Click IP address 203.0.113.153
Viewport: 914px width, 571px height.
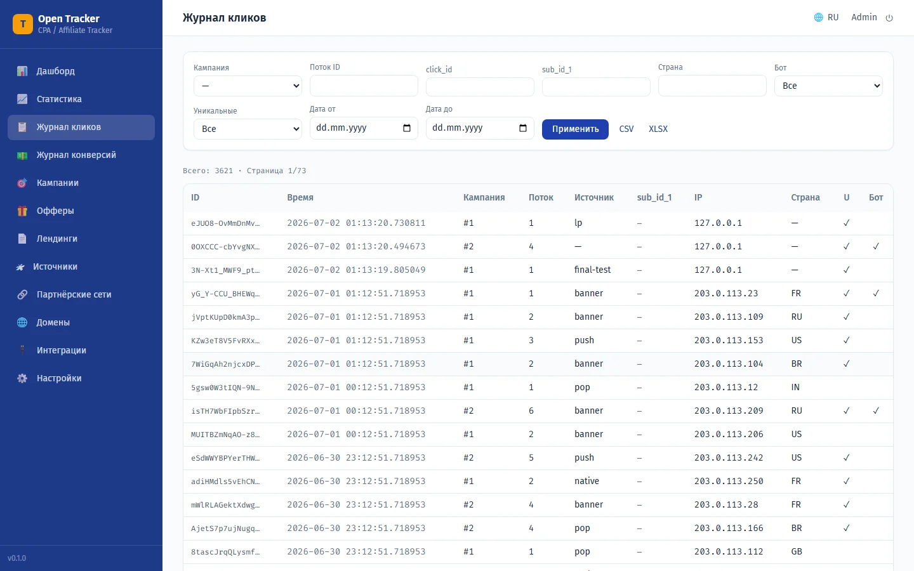coord(729,341)
